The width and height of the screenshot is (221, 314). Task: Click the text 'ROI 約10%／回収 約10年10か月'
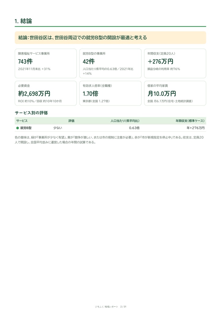[40, 101]
